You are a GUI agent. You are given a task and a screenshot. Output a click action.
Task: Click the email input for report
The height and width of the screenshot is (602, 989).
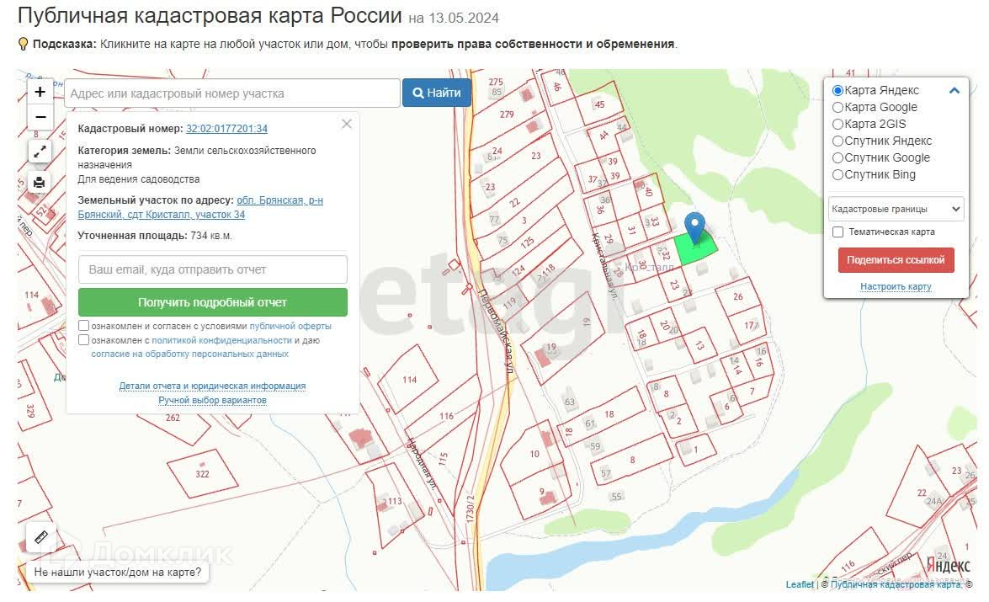click(x=213, y=269)
